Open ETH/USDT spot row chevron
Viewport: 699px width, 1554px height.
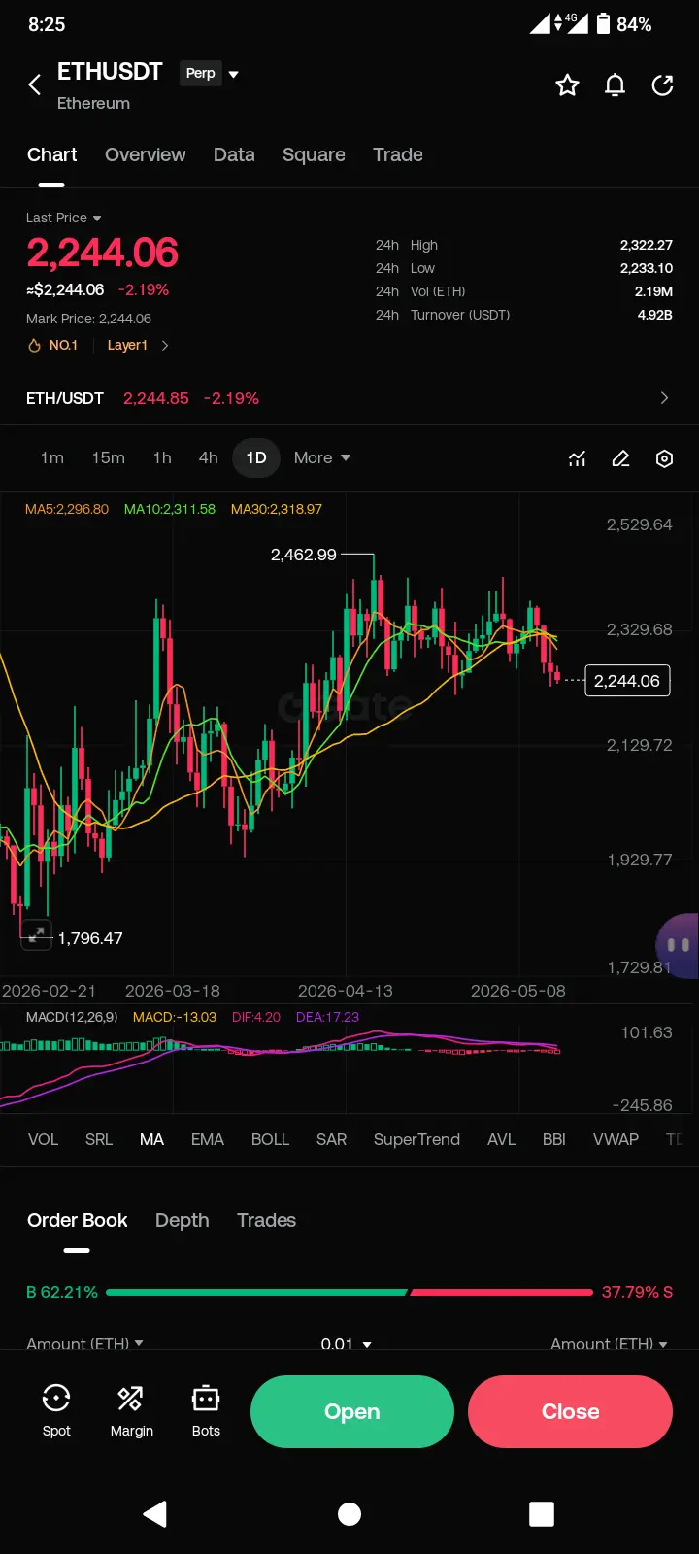coord(664,398)
